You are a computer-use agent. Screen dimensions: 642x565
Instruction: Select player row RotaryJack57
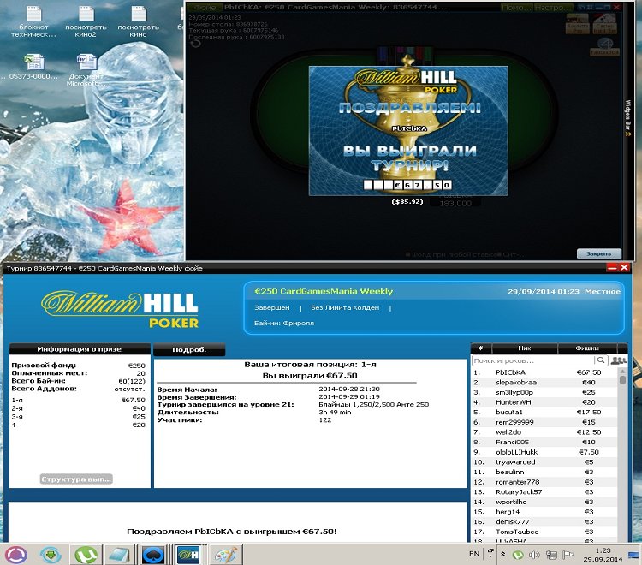[x=544, y=492]
